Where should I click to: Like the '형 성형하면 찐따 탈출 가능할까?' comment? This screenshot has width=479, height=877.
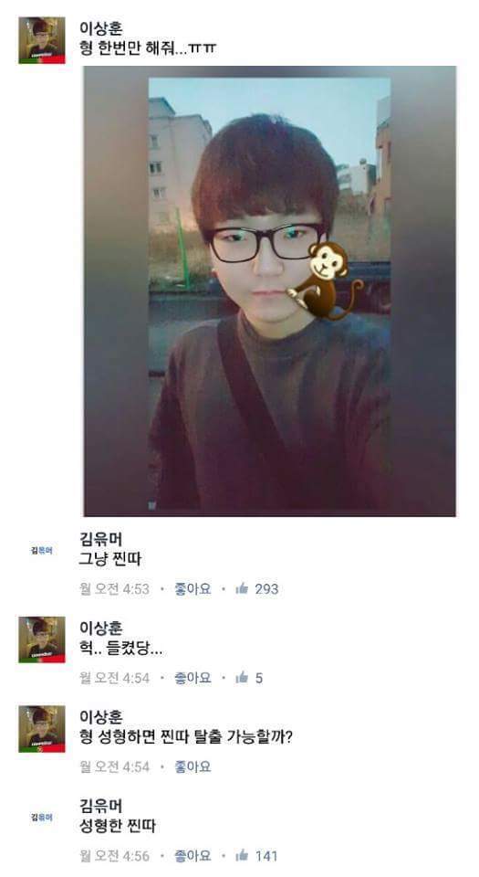click(x=193, y=766)
